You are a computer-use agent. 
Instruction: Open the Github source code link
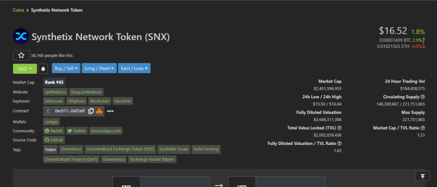point(54,140)
